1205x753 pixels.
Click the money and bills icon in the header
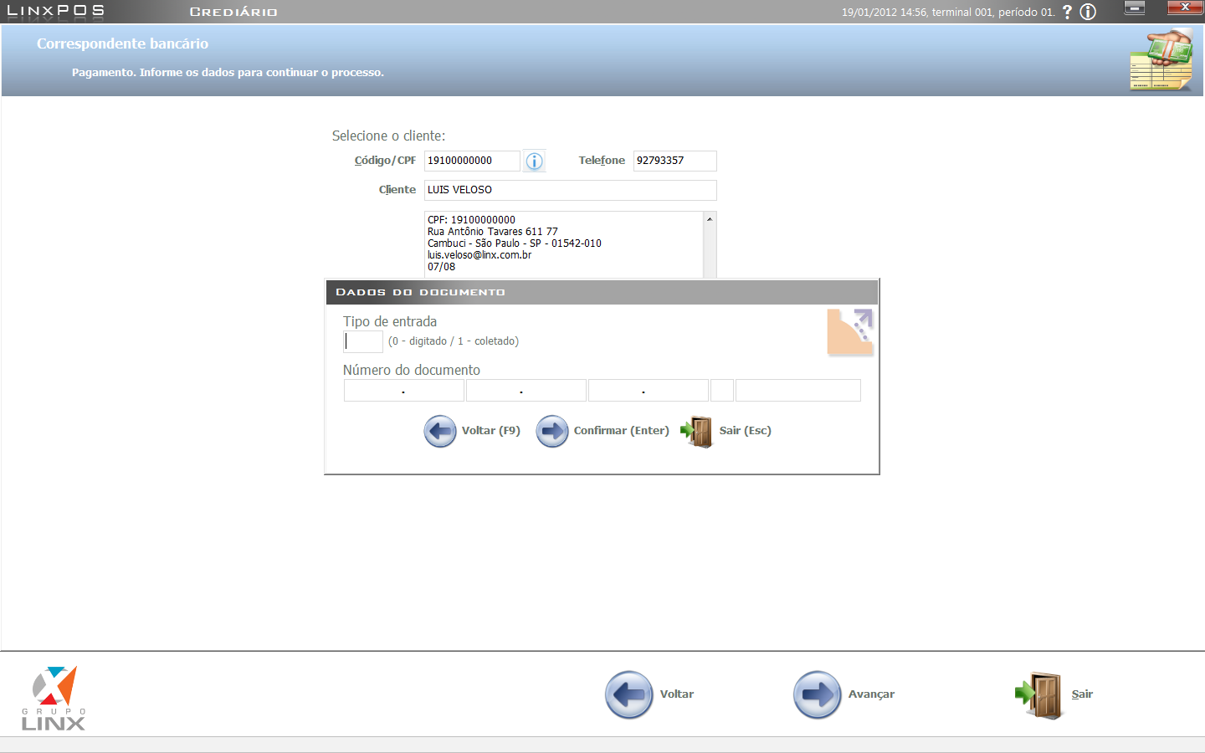click(1161, 59)
